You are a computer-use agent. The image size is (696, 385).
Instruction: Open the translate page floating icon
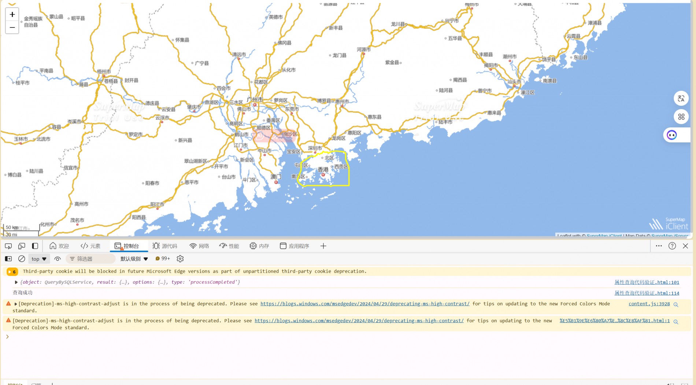(x=681, y=98)
